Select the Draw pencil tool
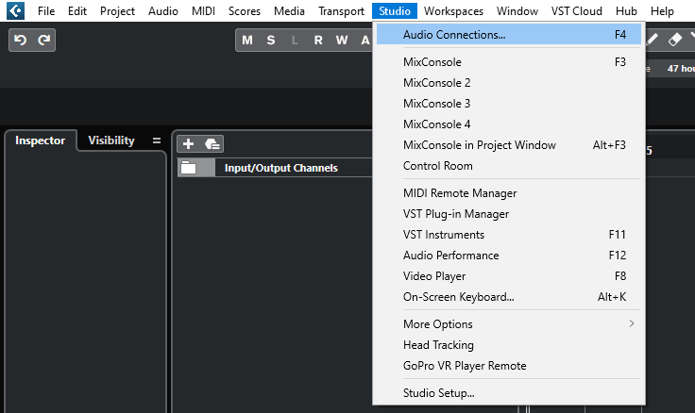 [652, 40]
